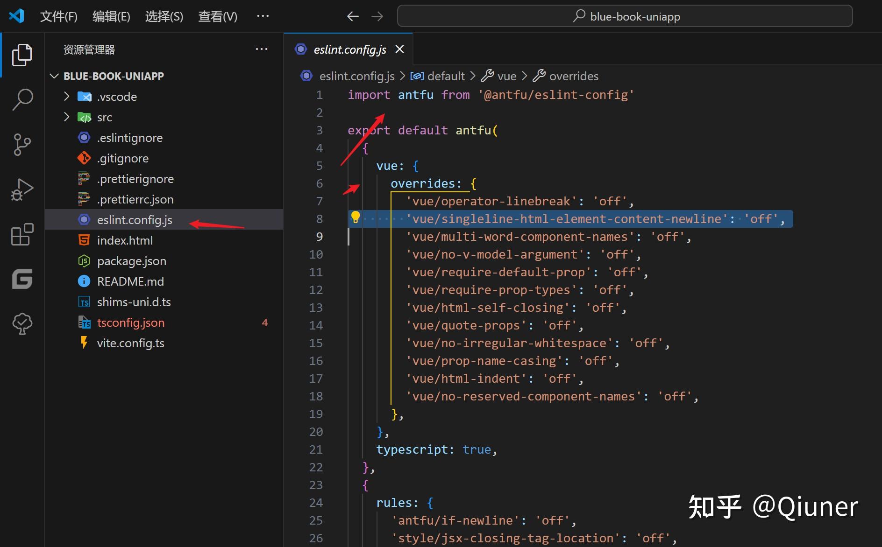Click the vite.config.ts lightning icon
This screenshot has width=882, height=547.
pyautogui.click(x=84, y=343)
